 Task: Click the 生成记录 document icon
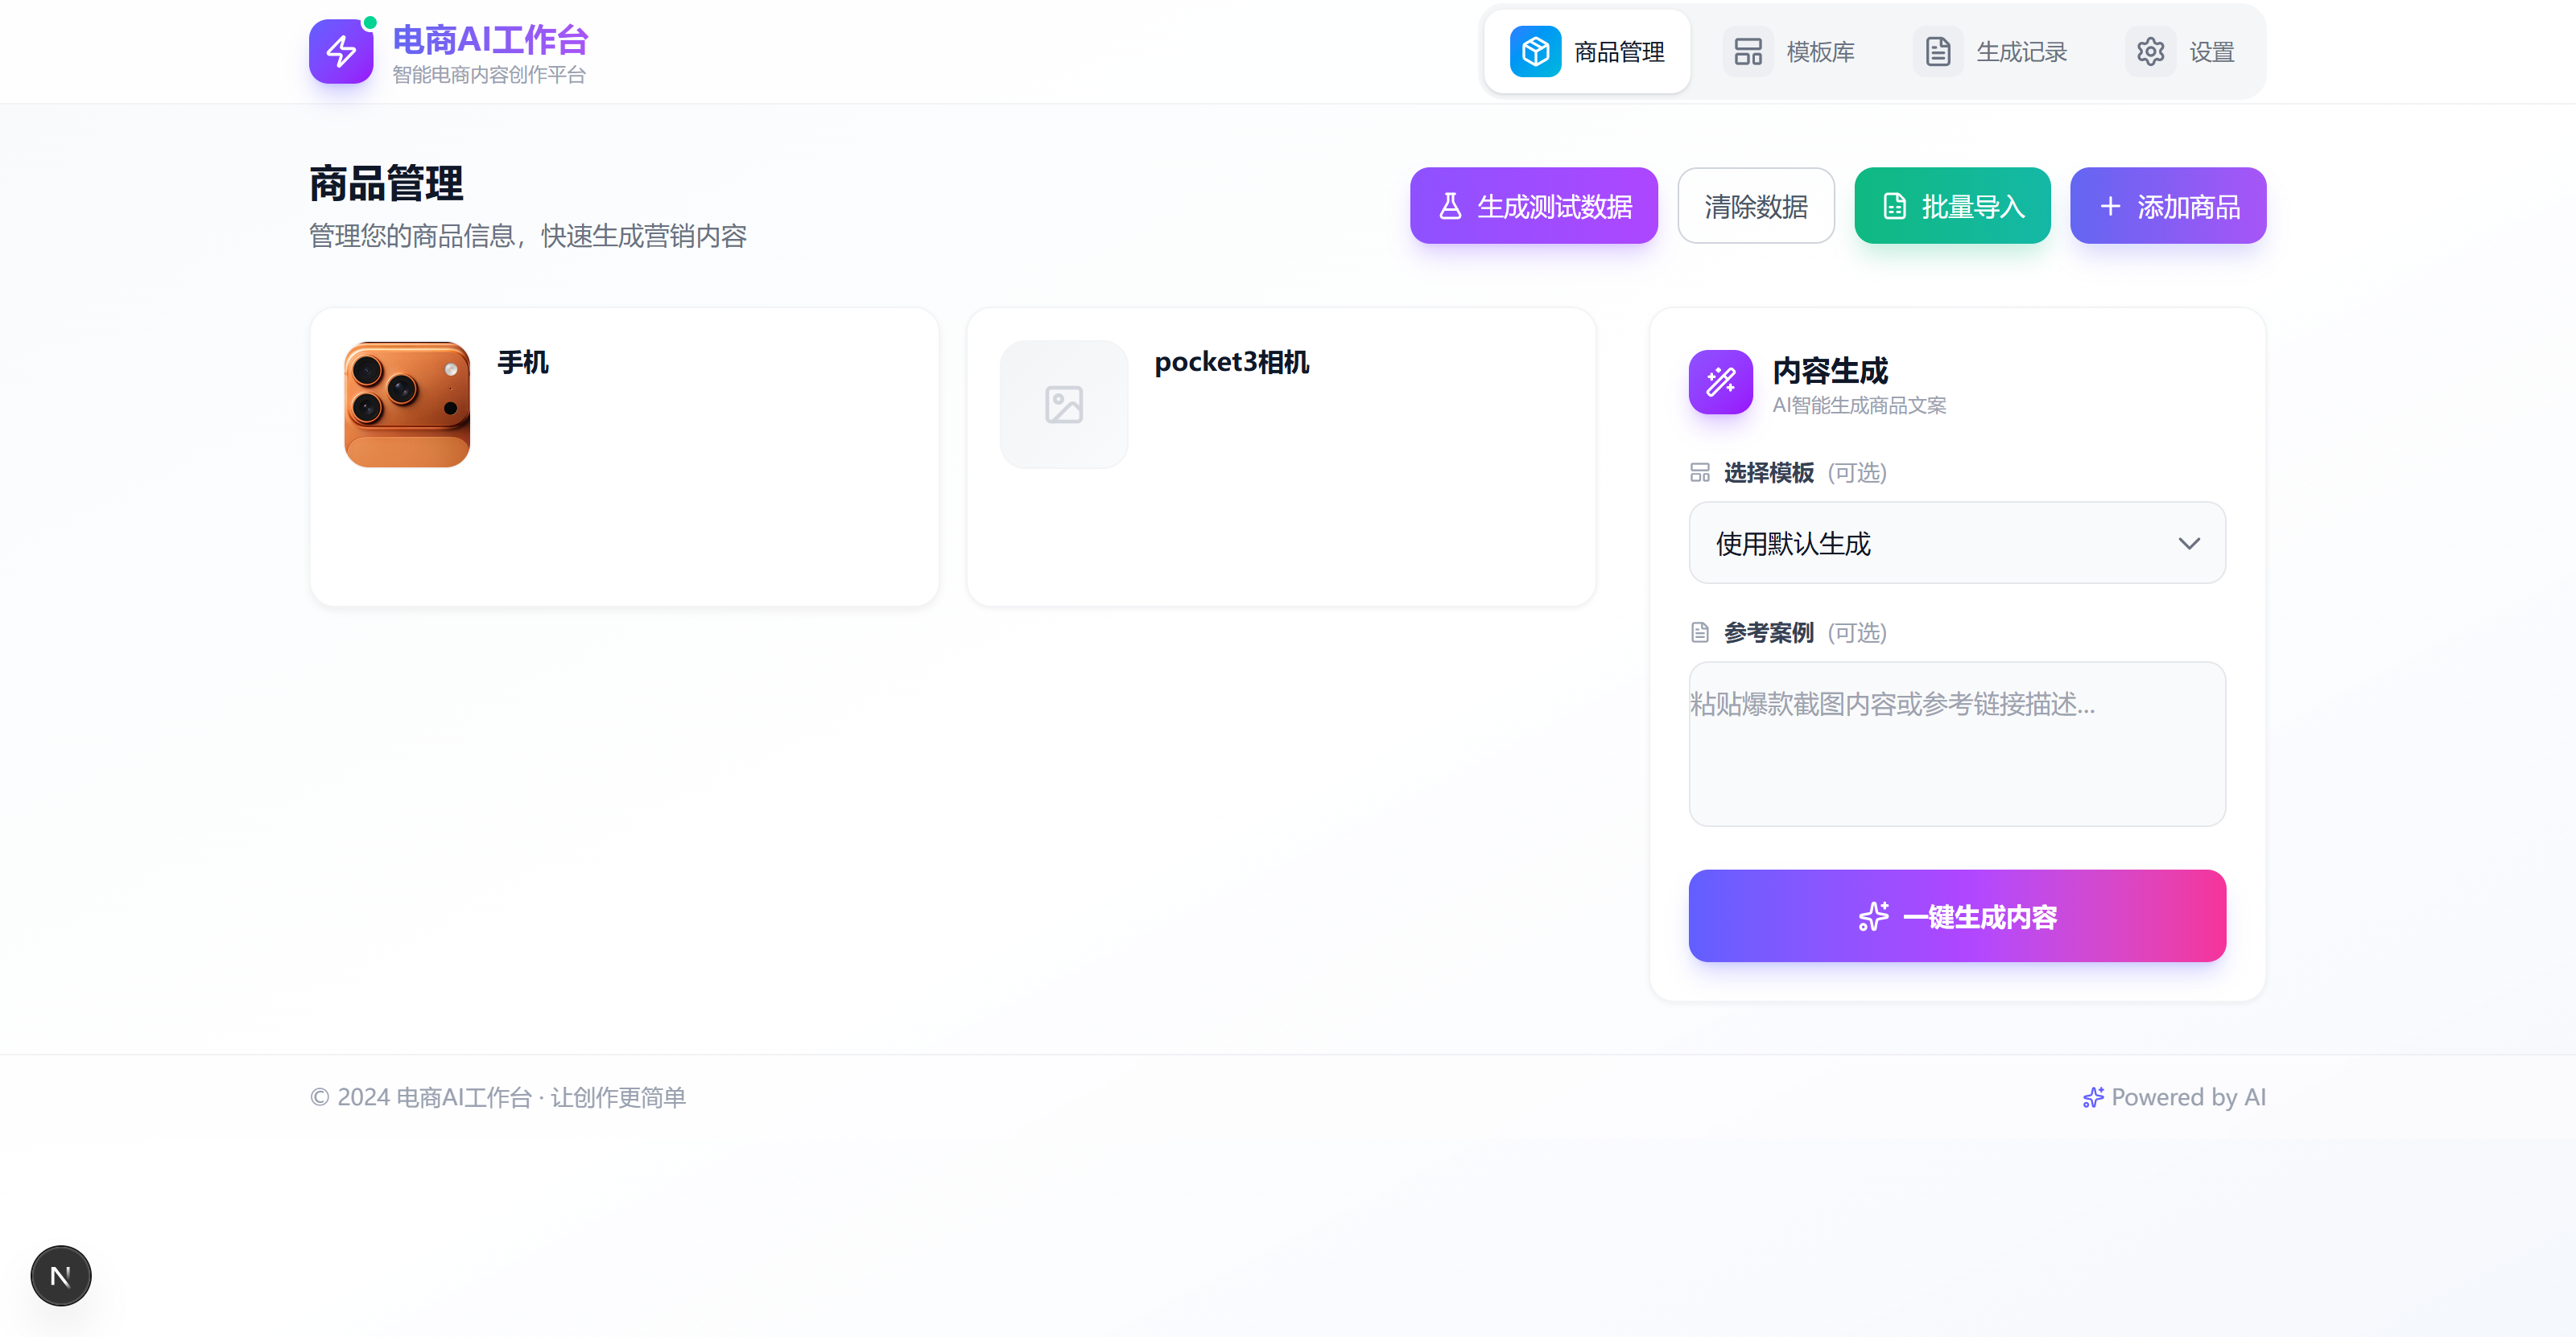coord(1938,52)
